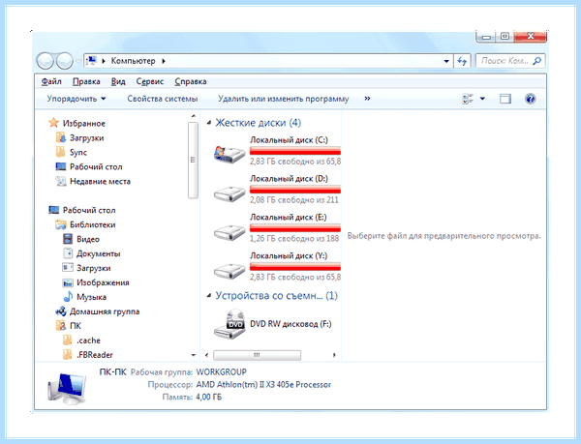
Task: Click navigation pane scrollbar up arrow
Action: coord(193,116)
